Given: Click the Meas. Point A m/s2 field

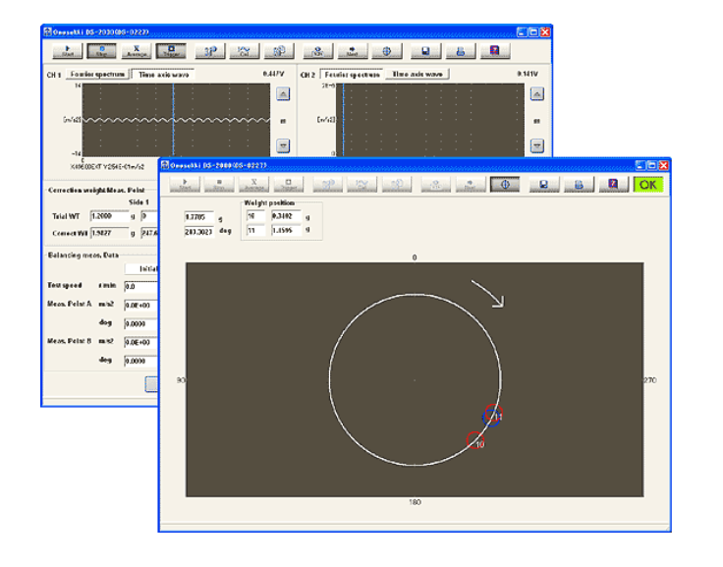Looking at the screenshot, I should 142,305.
